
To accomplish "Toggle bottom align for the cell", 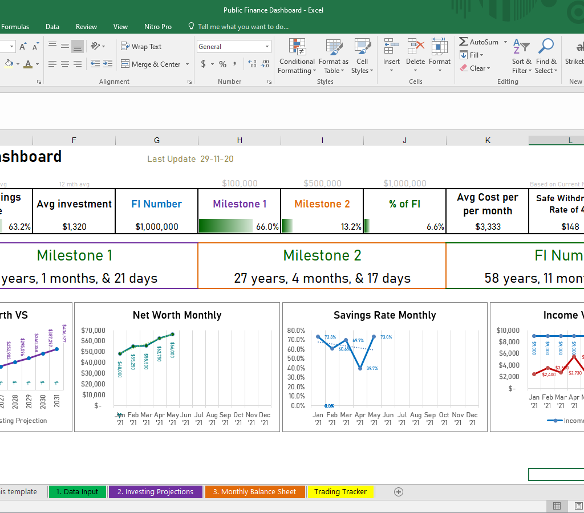I will [78, 46].
